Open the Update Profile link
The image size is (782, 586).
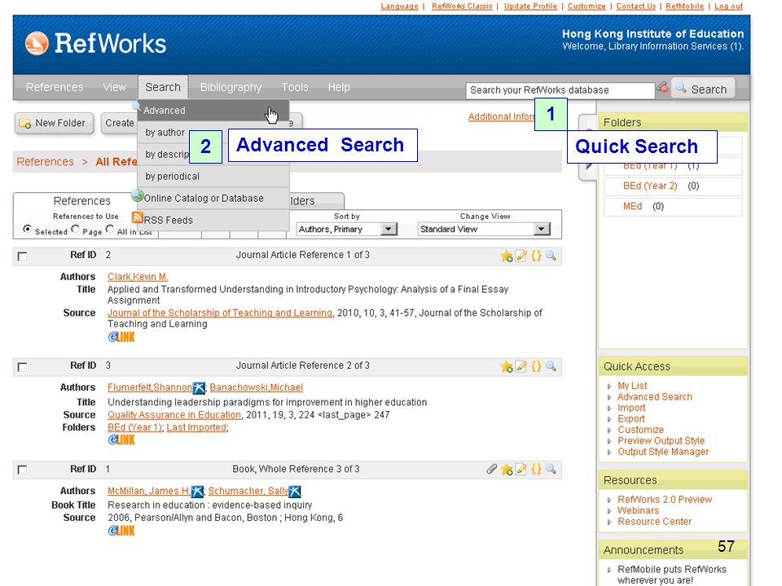[x=530, y=6]
